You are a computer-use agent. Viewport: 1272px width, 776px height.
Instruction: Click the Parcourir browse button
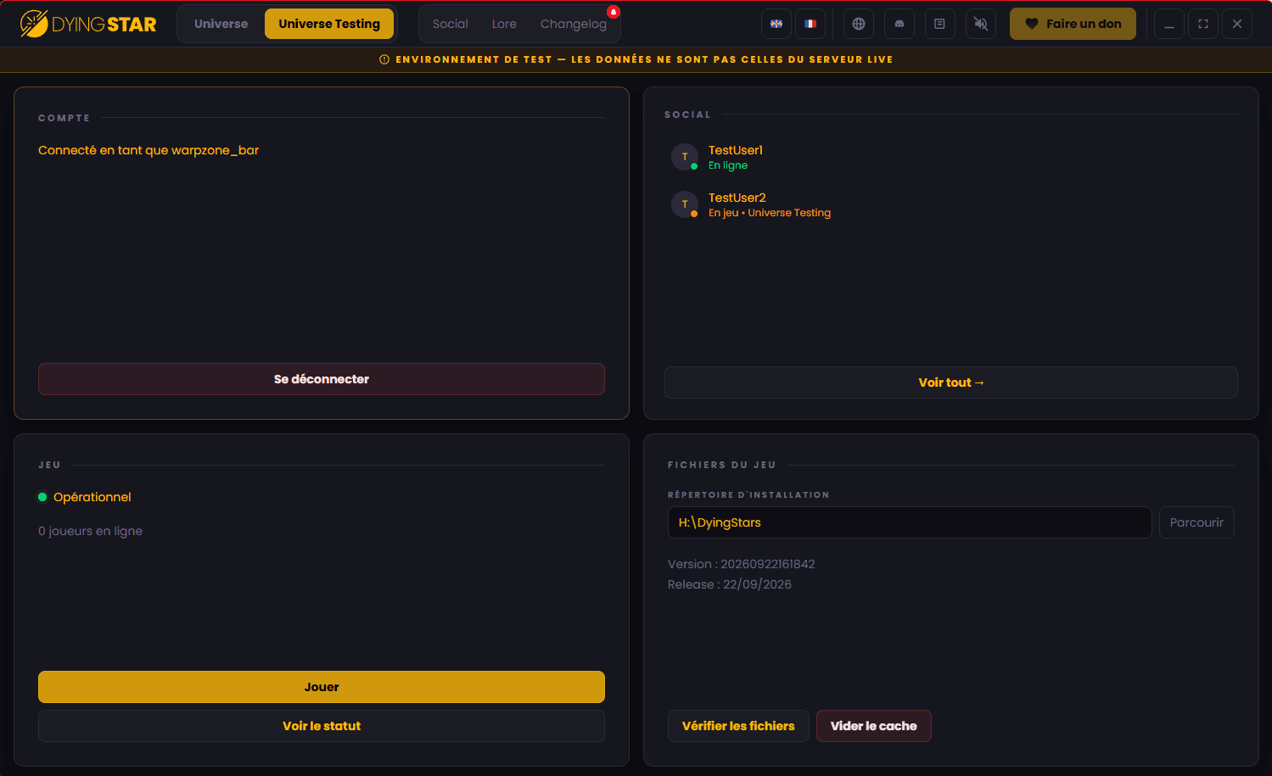click(1196, 522)
